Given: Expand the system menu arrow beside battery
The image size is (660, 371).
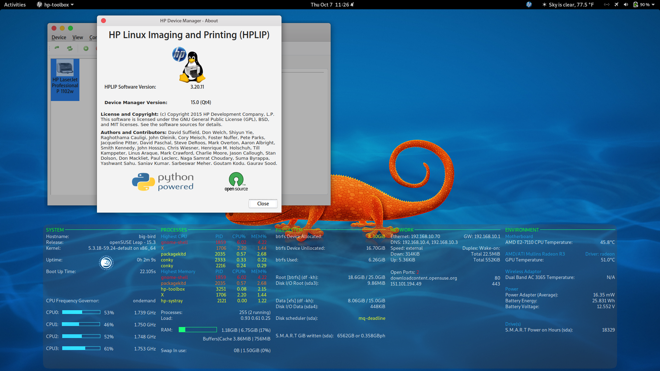Looking at the screenshot, I should tap(653, 4).
